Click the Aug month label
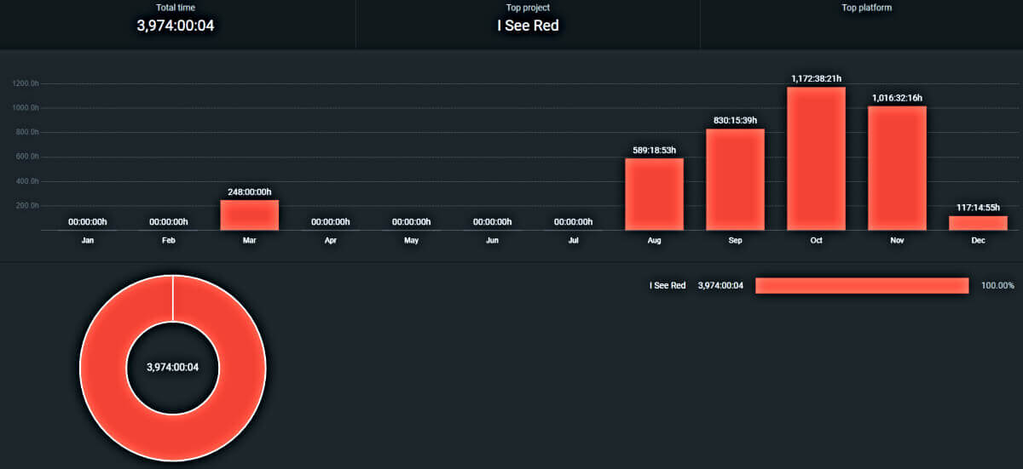 (655, 241)
